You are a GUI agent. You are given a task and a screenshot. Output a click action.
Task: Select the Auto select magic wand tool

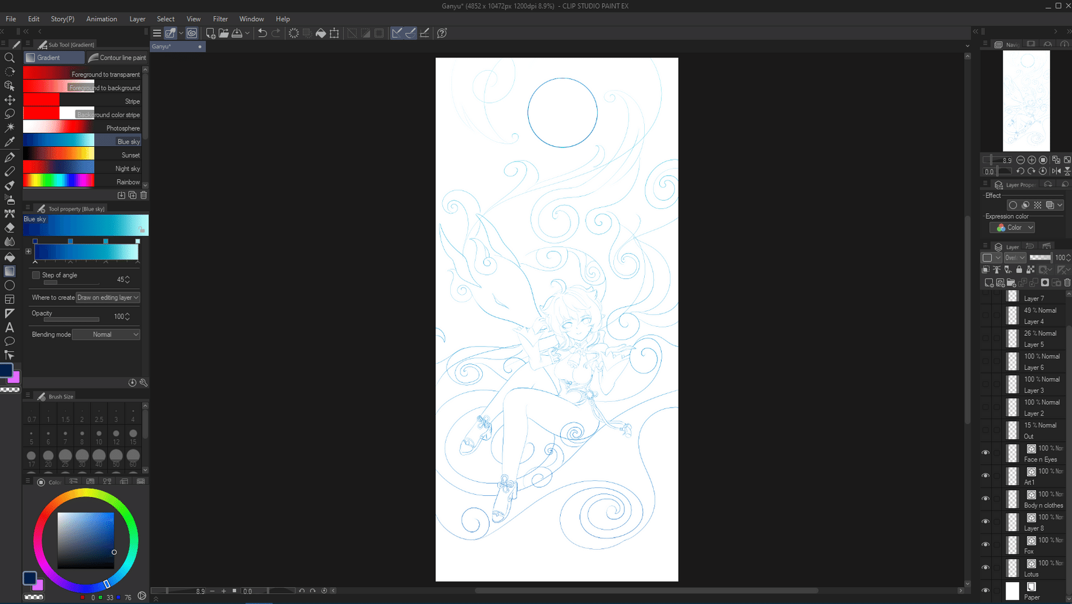(x=10, y=128)
